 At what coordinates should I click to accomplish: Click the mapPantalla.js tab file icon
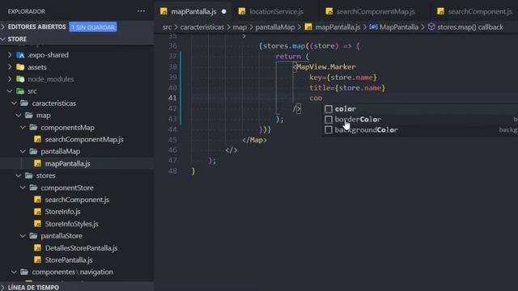(163, 11)
